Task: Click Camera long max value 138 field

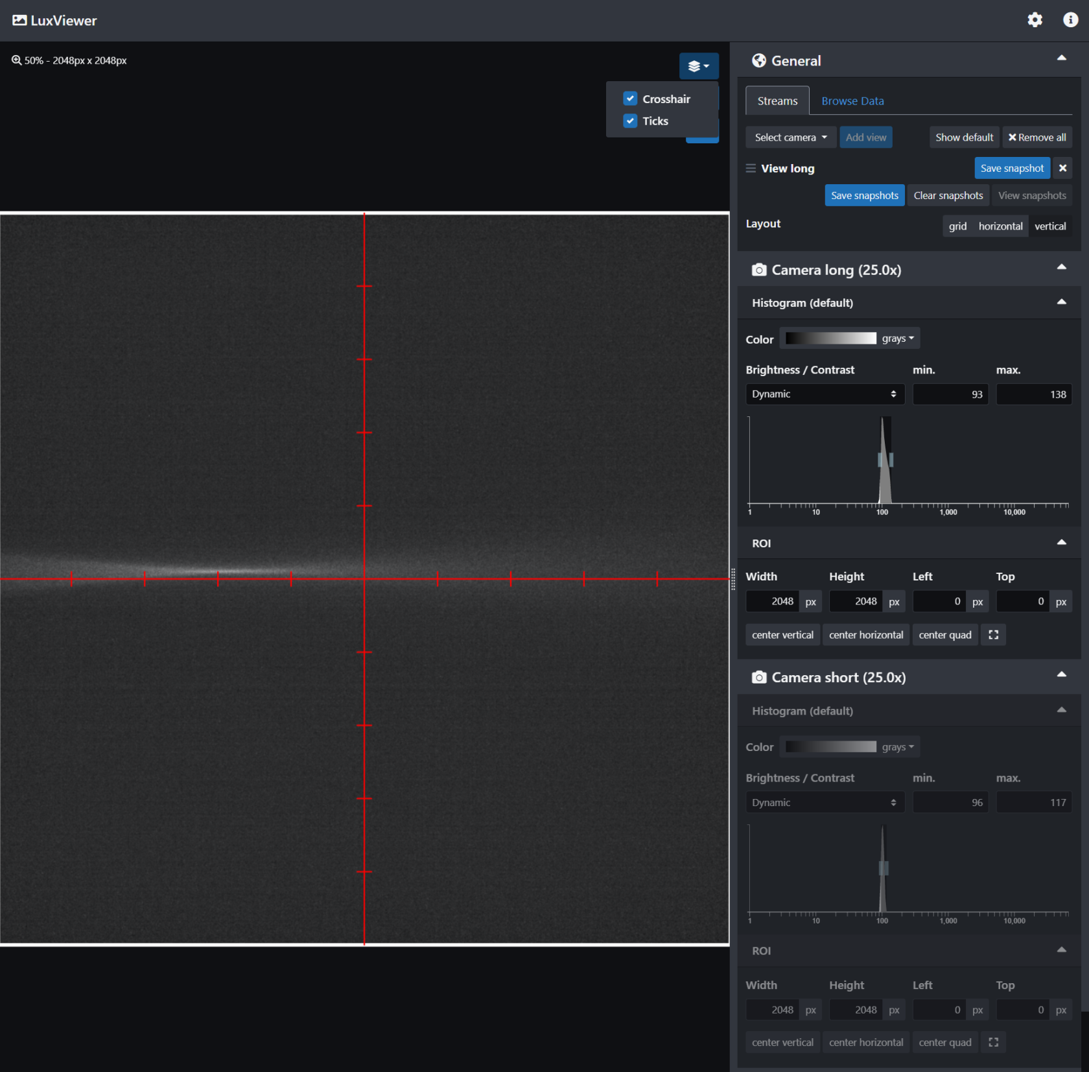Action: tap(1033, 394)
